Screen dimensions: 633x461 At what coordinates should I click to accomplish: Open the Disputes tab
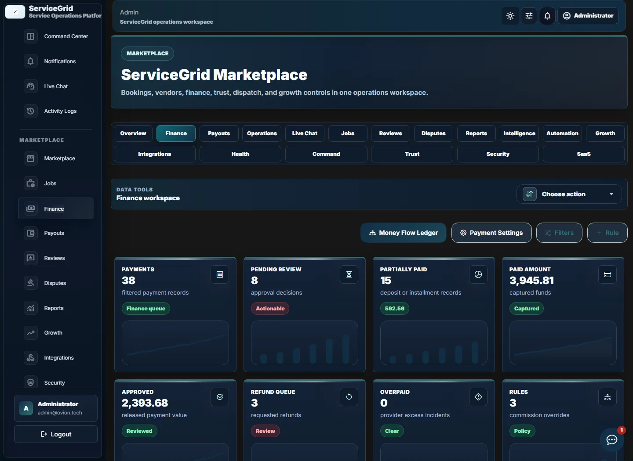[433, 133]
